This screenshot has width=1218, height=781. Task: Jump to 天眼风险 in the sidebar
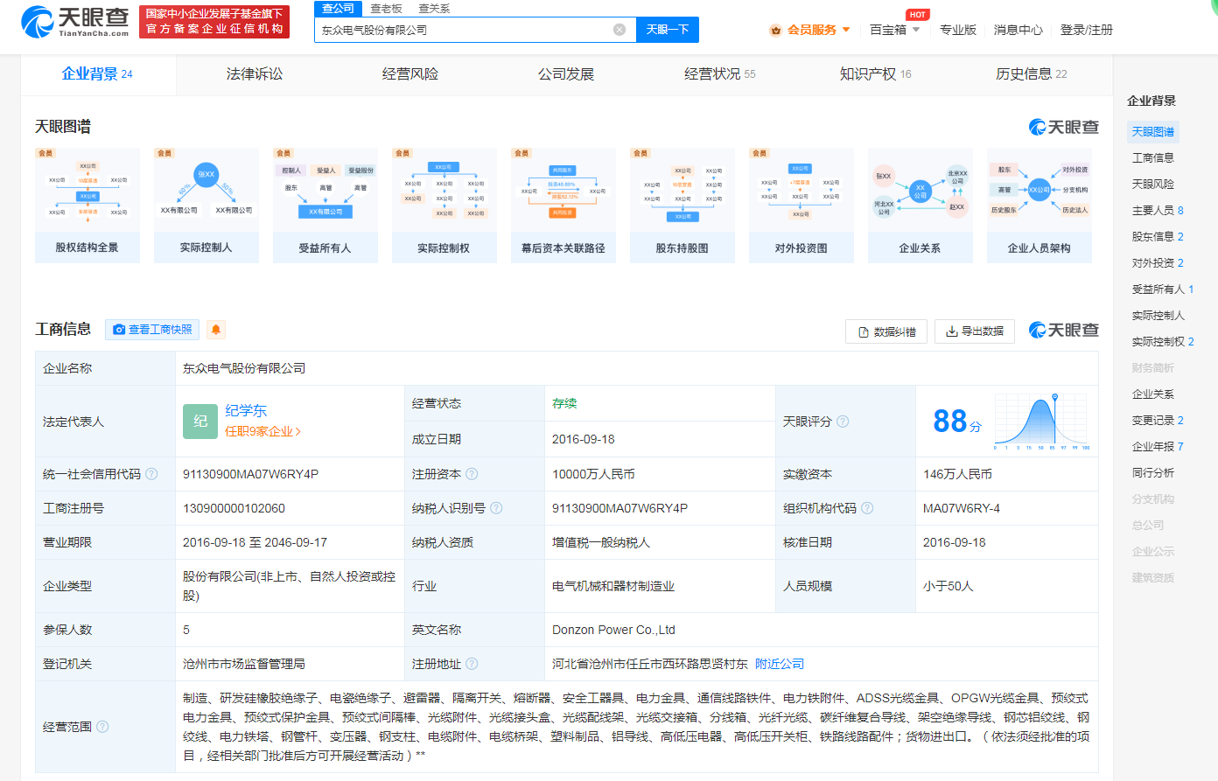pos(1153,185)
